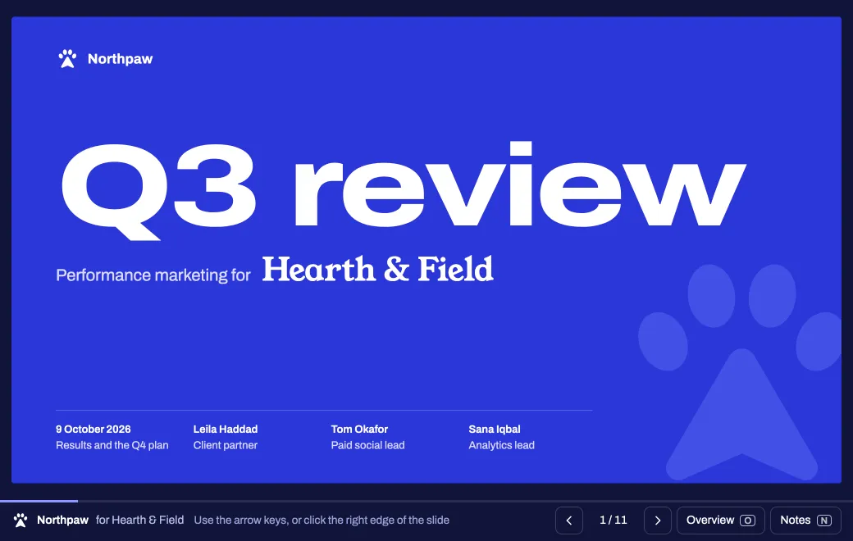Click the slide progress bar
The width and height of the screenshot is (853, 541).
[x=426, y=501]
